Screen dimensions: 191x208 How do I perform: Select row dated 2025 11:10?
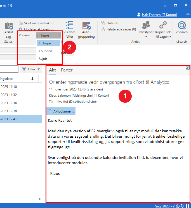[x=21, y=87]
